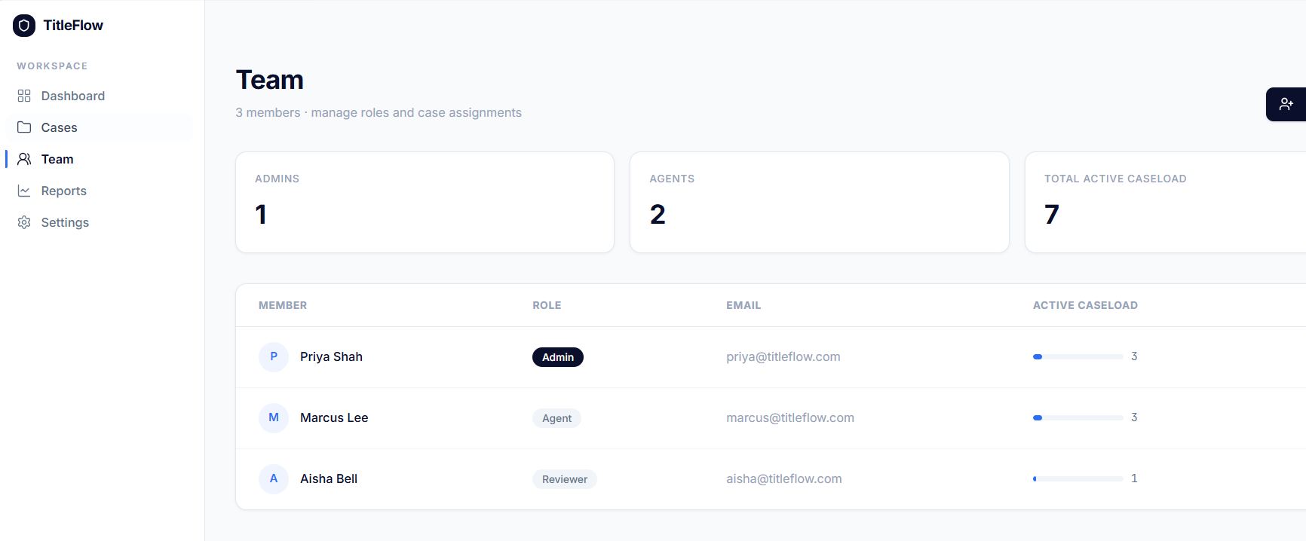This screenshot has height=541, width=1306.
Task: Click priya@titleflow.com email
Action: pos(783,356)
